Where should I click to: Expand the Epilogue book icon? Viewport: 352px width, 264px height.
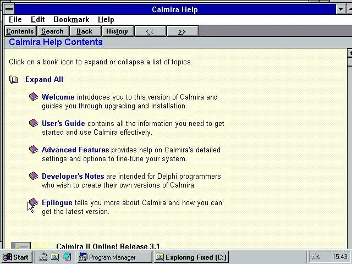[34, 202]
